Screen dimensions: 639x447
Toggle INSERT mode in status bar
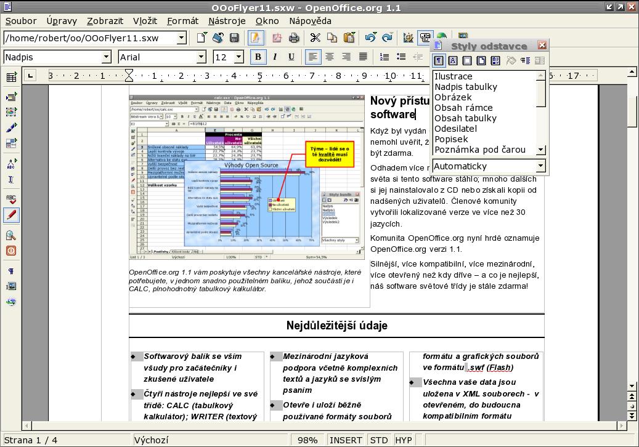[x=346, y=440]
